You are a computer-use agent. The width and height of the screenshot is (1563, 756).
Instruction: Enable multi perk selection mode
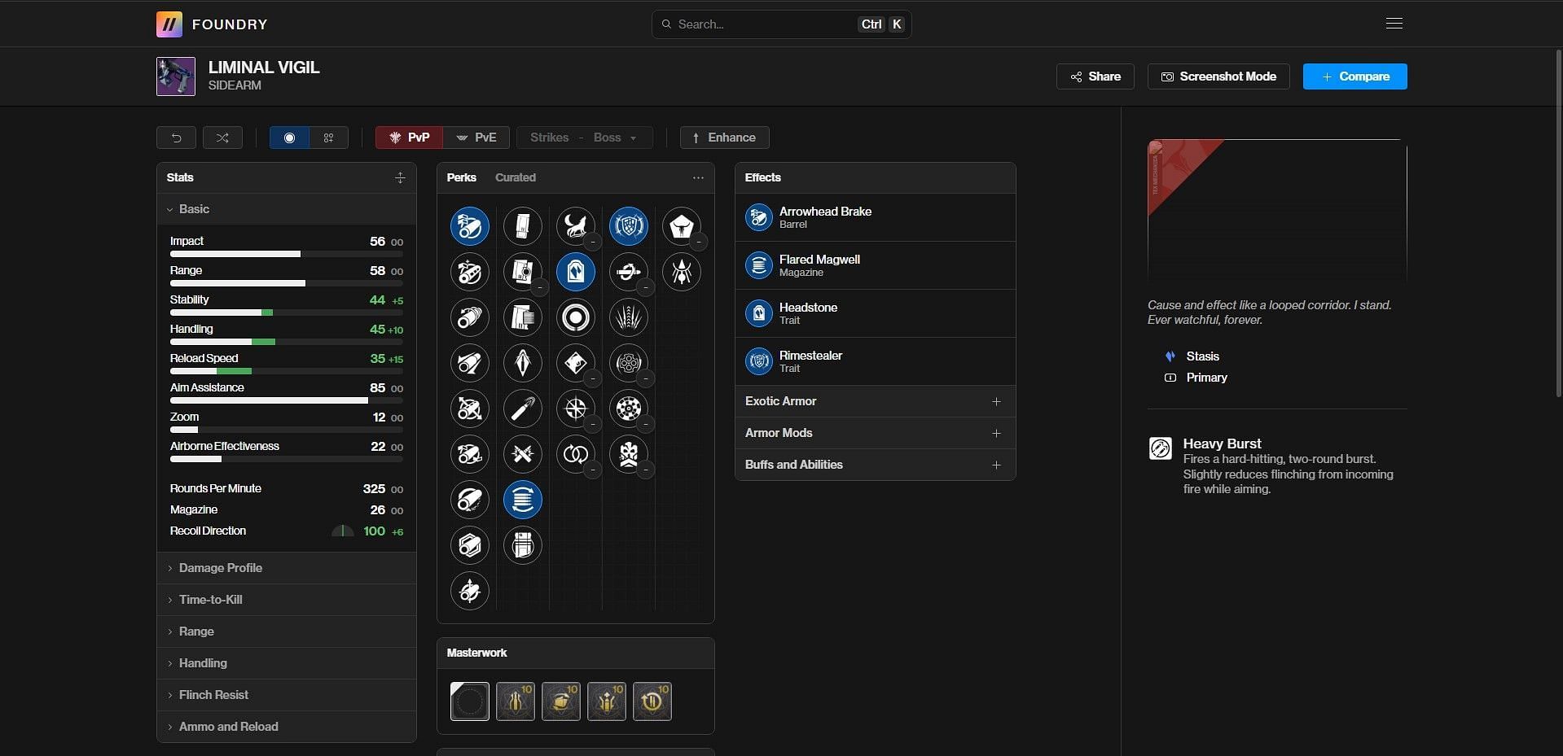[x=329, y=138]
